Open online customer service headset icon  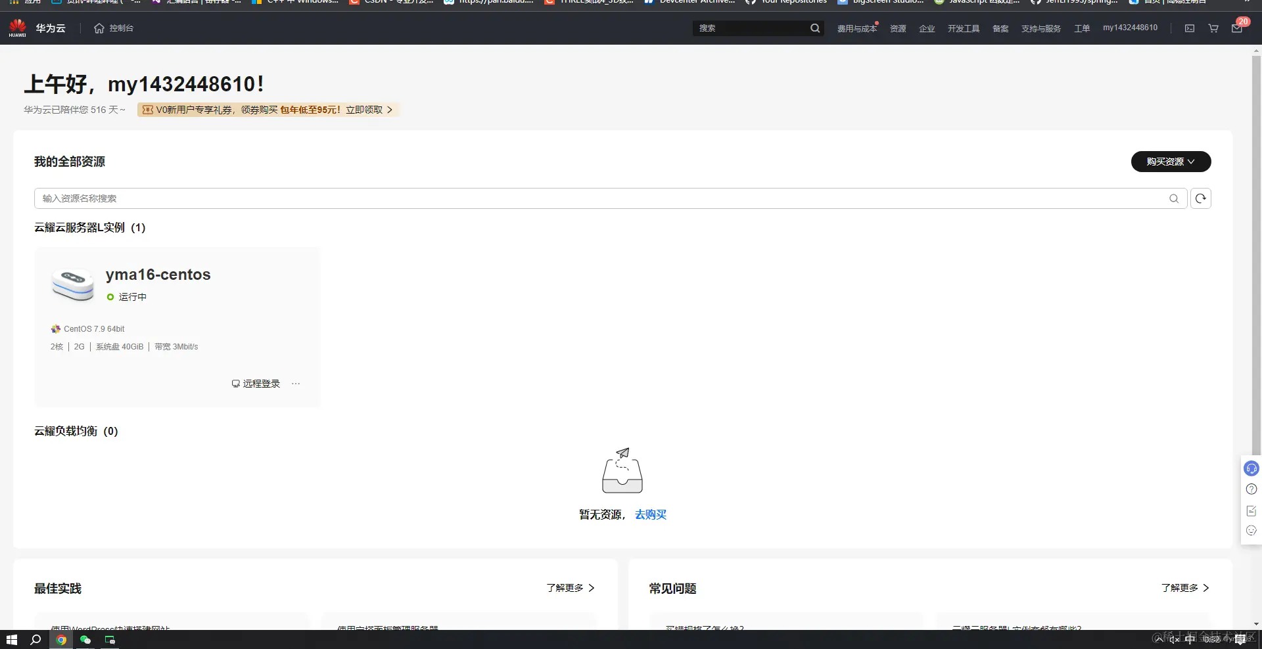(1251, 468)
